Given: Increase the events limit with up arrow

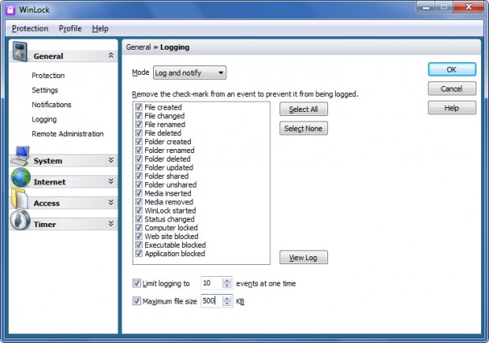Looking at the screenshot, I should click(227, 280).
